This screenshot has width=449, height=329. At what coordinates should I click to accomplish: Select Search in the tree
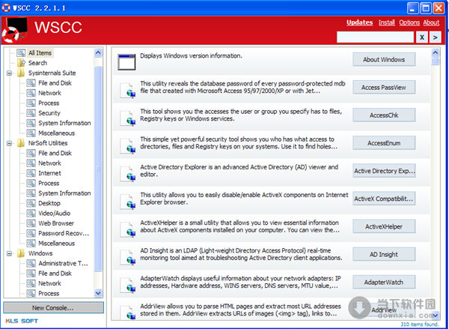[x=37, y=63]
